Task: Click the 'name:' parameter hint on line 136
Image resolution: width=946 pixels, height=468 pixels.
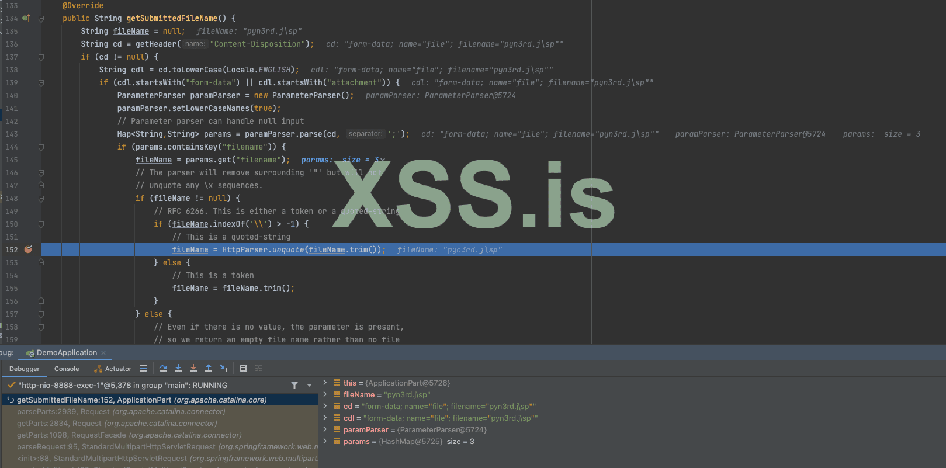Action: 195,44
